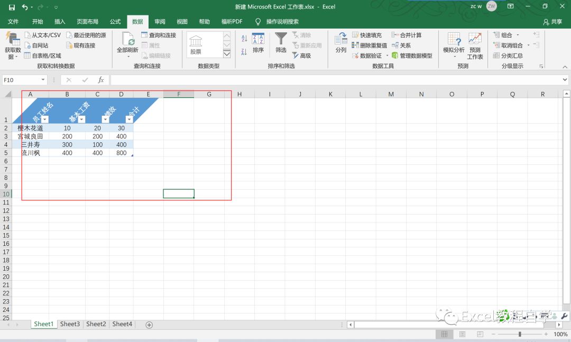
Task: Click From Table/Range (自表格/区域)
Action: click(x=43, y=56)
